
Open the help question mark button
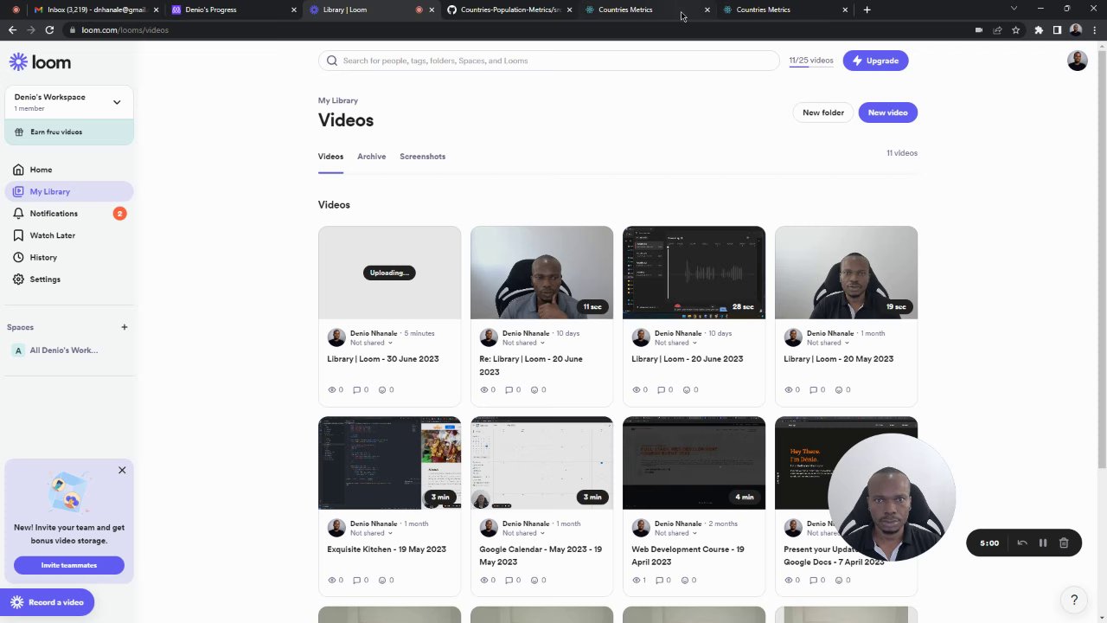[x=1074, y=600]
